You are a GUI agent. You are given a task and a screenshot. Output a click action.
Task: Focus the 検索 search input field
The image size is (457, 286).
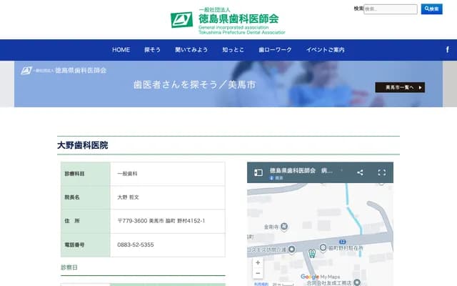pos(391,9)
